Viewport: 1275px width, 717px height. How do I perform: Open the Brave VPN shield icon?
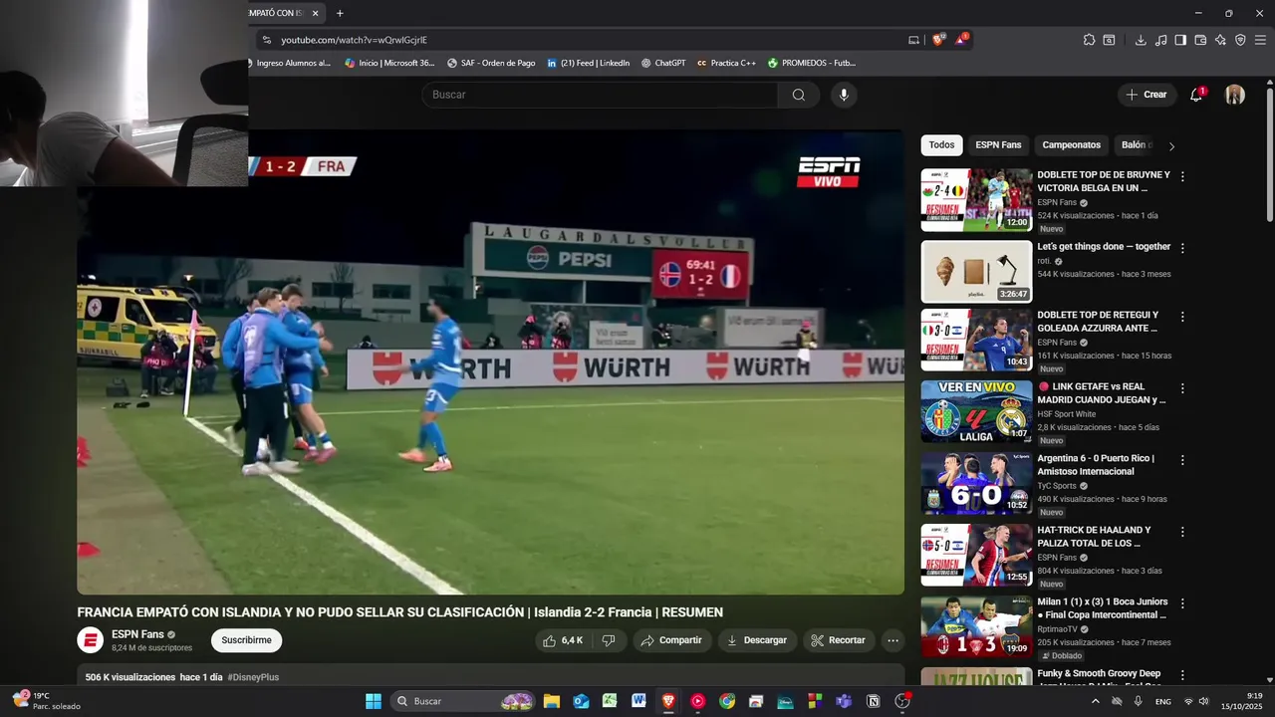[x=1240, y=40]
